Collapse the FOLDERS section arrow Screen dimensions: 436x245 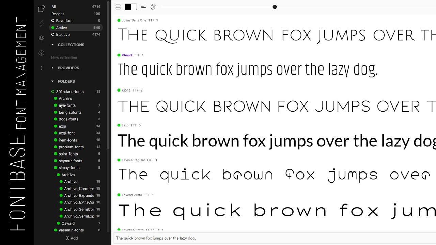point(53,81)
